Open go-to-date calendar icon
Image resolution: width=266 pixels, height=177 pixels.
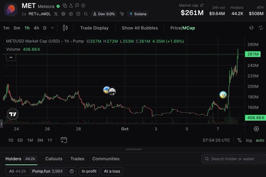[x=64, y=140]
